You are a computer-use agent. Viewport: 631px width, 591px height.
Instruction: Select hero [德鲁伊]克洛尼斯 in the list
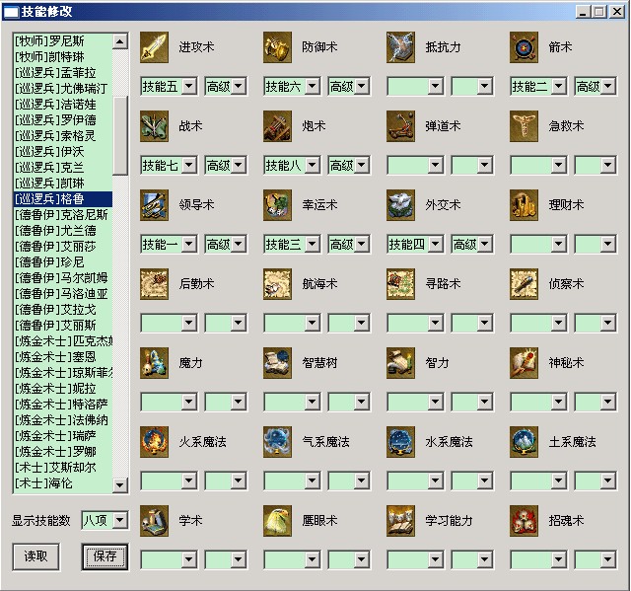point(63,214)
